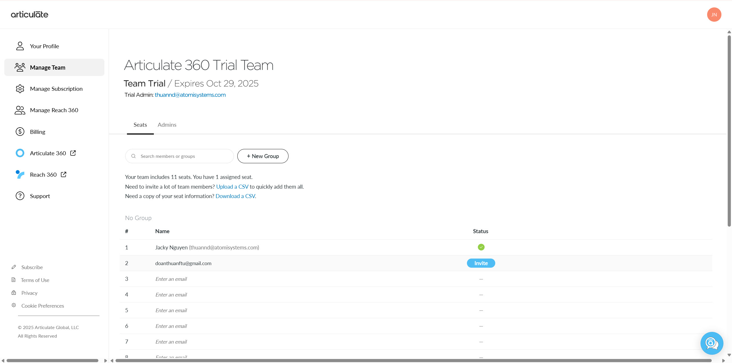Image resolution: width=732 pixels, height=363 pixels.
Task: Click green active status check for Jacky Nguyen
Action: coord(481,247)
